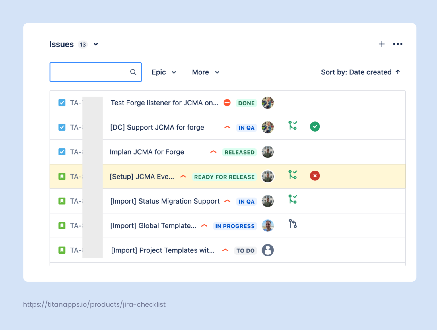Open the Epic filter dropdown

click(x=164, y=72)
